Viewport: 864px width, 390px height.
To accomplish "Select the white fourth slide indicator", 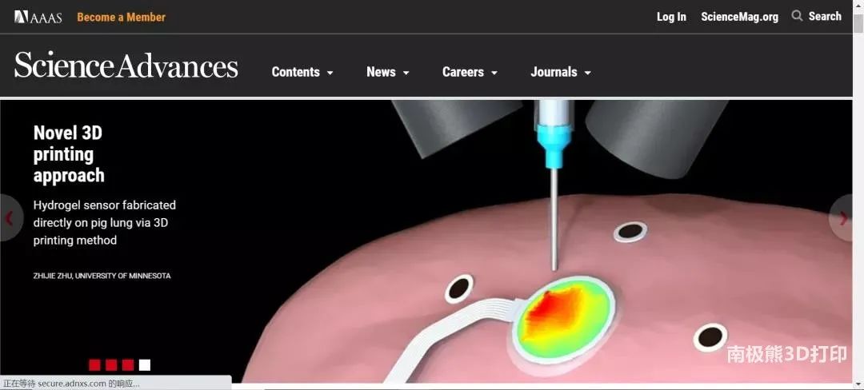I will pyautogui.click(x=145, y=365).
